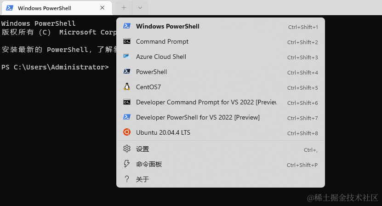Open Developer Command Prompt for VS 2022
The image size is (382, 206).
pos(221,103)
